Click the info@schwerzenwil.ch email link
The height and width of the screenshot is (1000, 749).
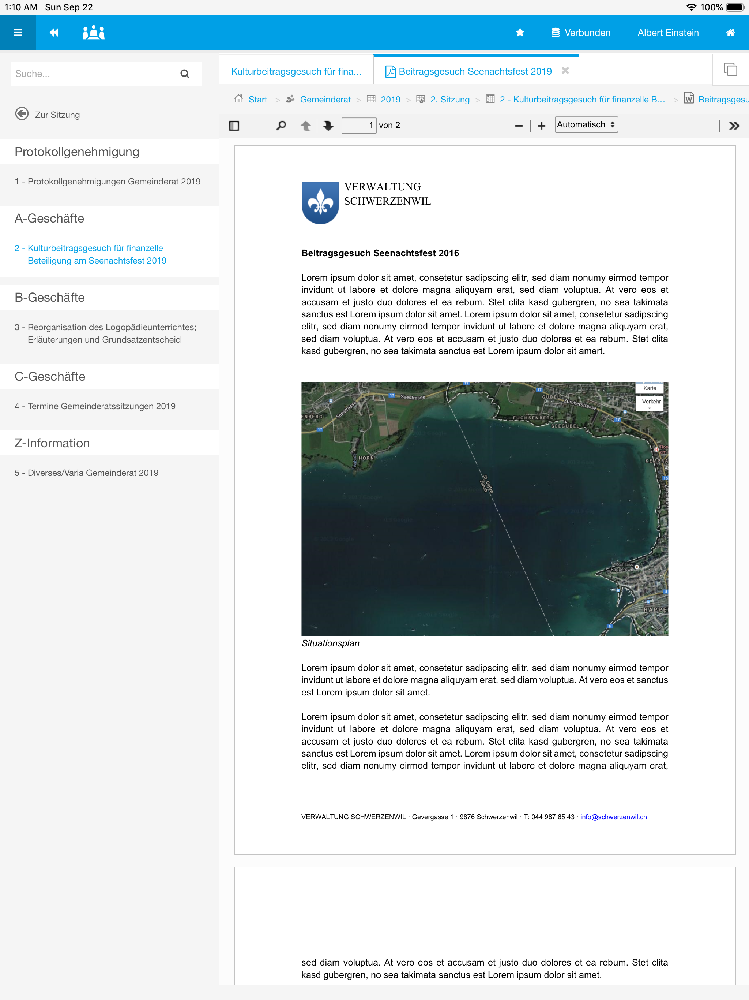point(613,817)
